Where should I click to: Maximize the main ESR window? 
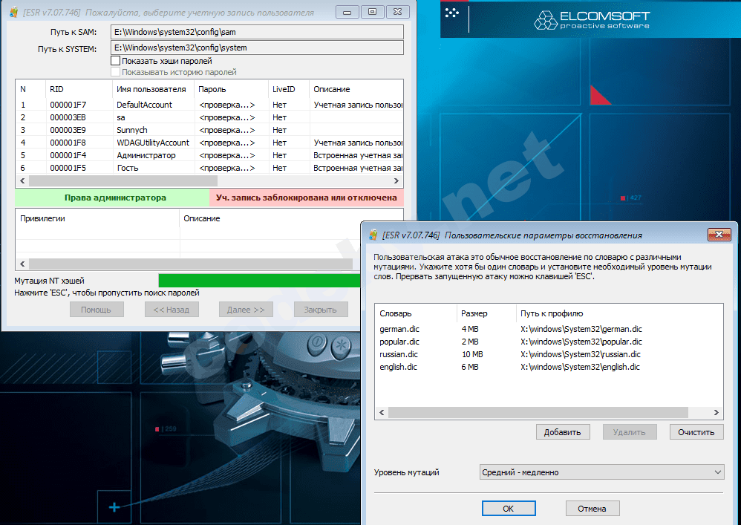(x=373, y=11)
